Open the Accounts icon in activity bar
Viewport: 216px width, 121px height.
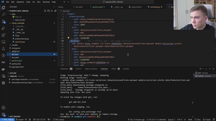point(3,108)
